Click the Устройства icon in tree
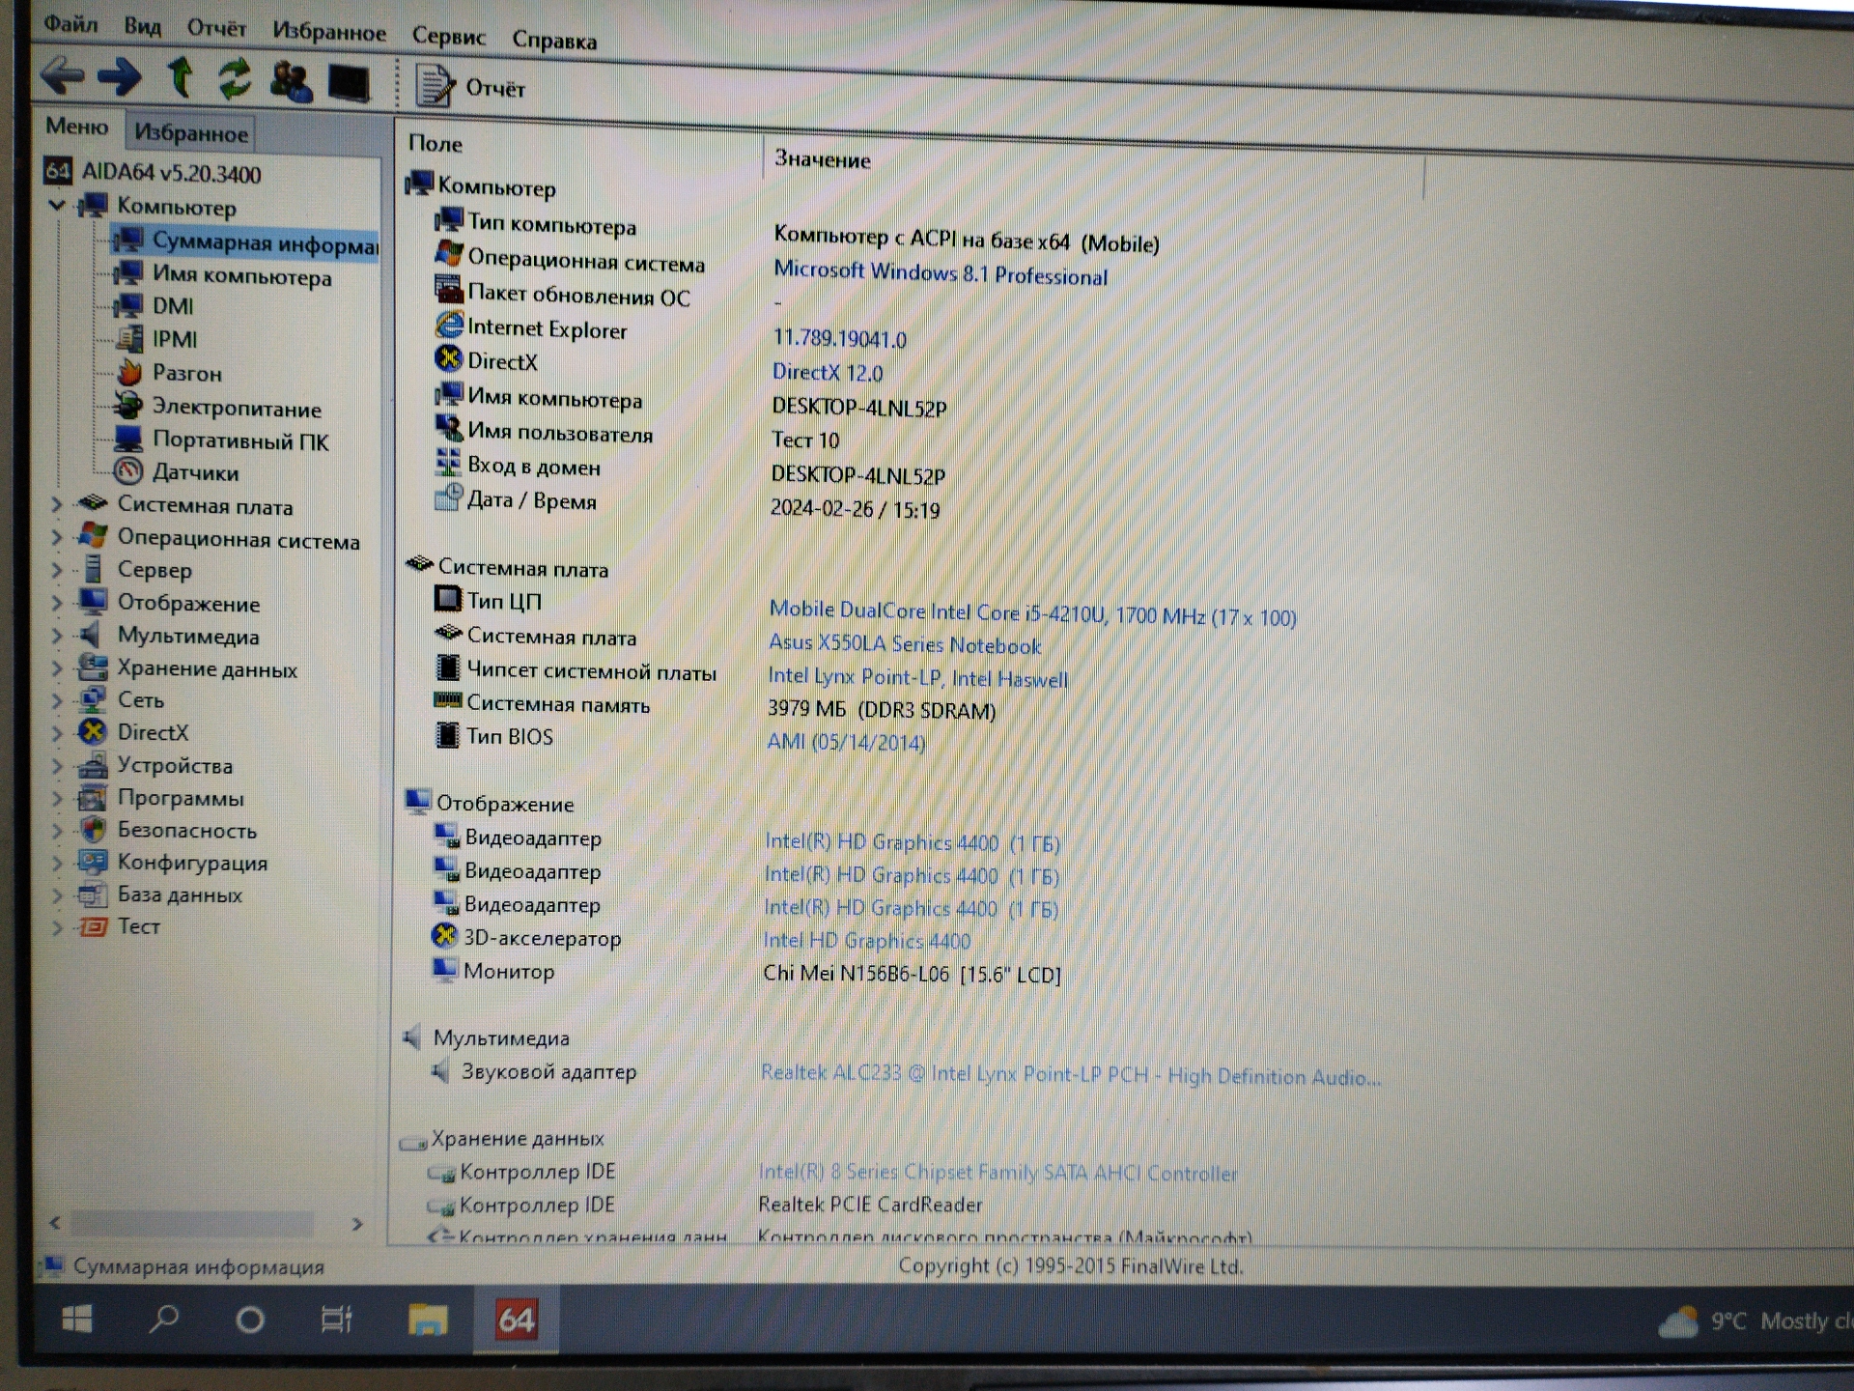This screenshot has height=1391, width=1854. [93, 765]
